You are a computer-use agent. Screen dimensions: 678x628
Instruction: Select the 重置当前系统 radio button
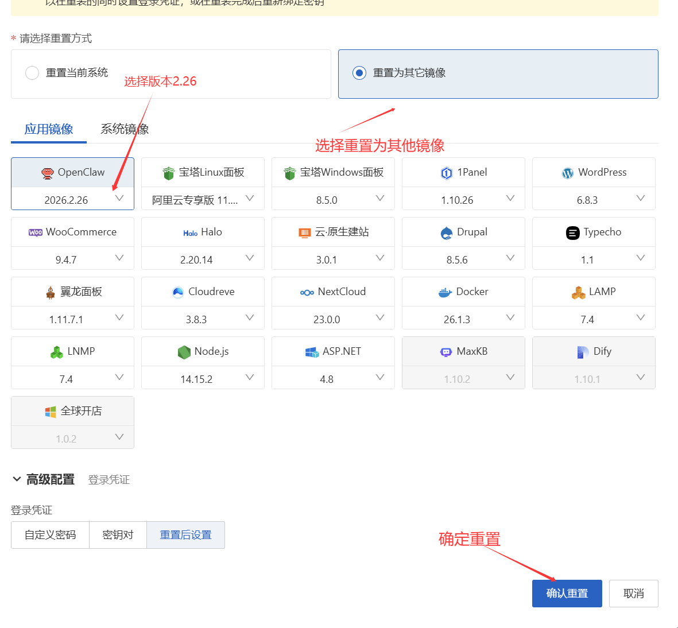[x=32, y=73]
